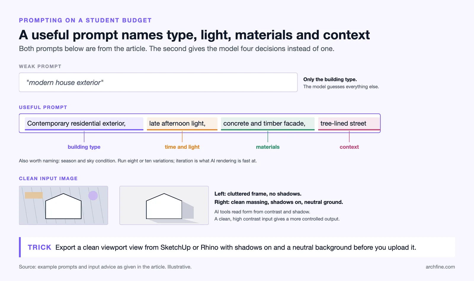Image resolution: width=474 pixels, height=281 pixels.
Task: Click the 'PROMPTING ON A STUDENT BUDGET' heading
Action: click(x=85, y=20)
